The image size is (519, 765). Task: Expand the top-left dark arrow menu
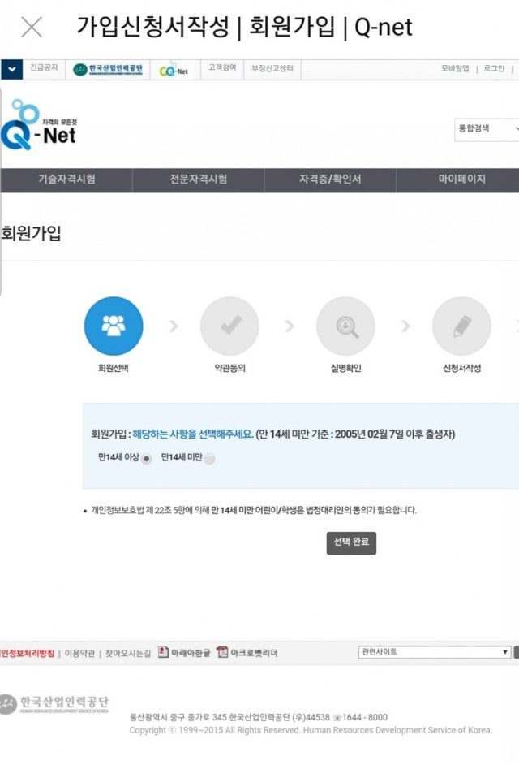[x=11, y=69]
